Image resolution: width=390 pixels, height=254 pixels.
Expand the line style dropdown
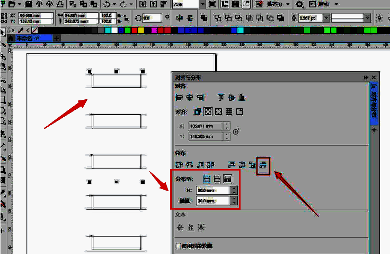(367, 18)
